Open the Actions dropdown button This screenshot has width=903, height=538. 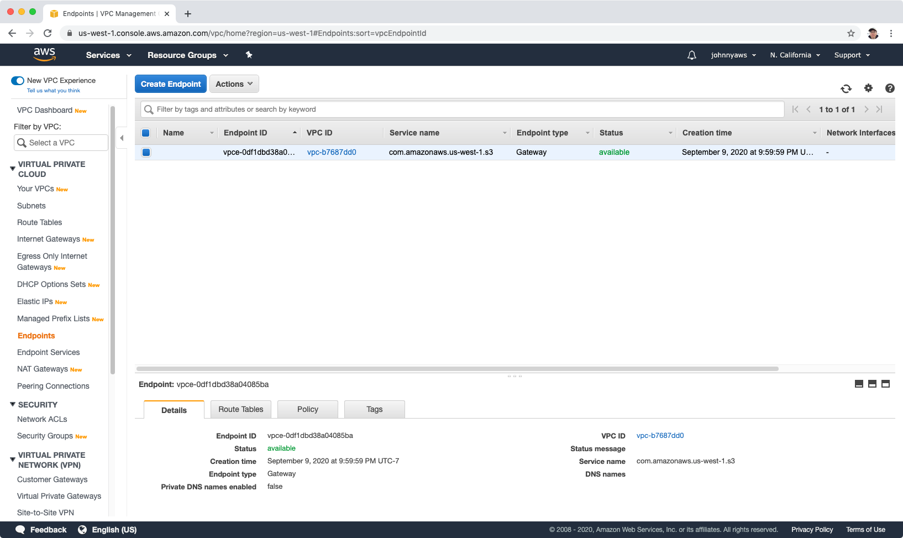(x=234, y=84)
